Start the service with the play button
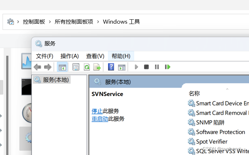The height and width of the screenshot is (155, 249). tap(136, 67)
